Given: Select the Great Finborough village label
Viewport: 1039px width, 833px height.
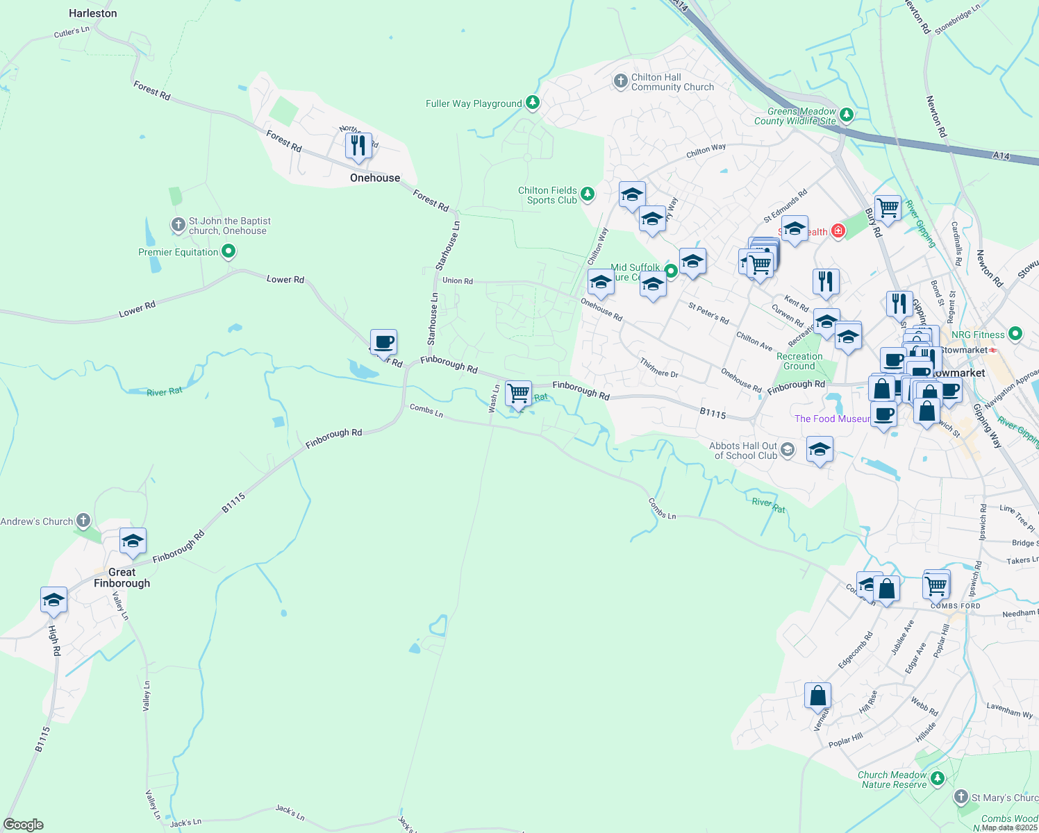Looking at the screenshot, I should point(122,578).
